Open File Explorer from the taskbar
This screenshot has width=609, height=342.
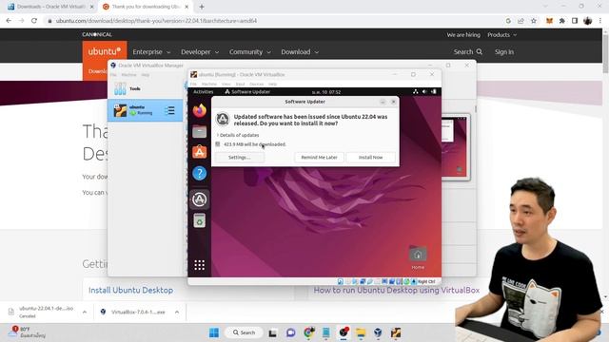coord(361,332)
